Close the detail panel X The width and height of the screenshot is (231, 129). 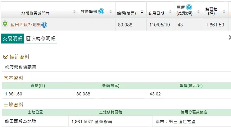(230, 37)
